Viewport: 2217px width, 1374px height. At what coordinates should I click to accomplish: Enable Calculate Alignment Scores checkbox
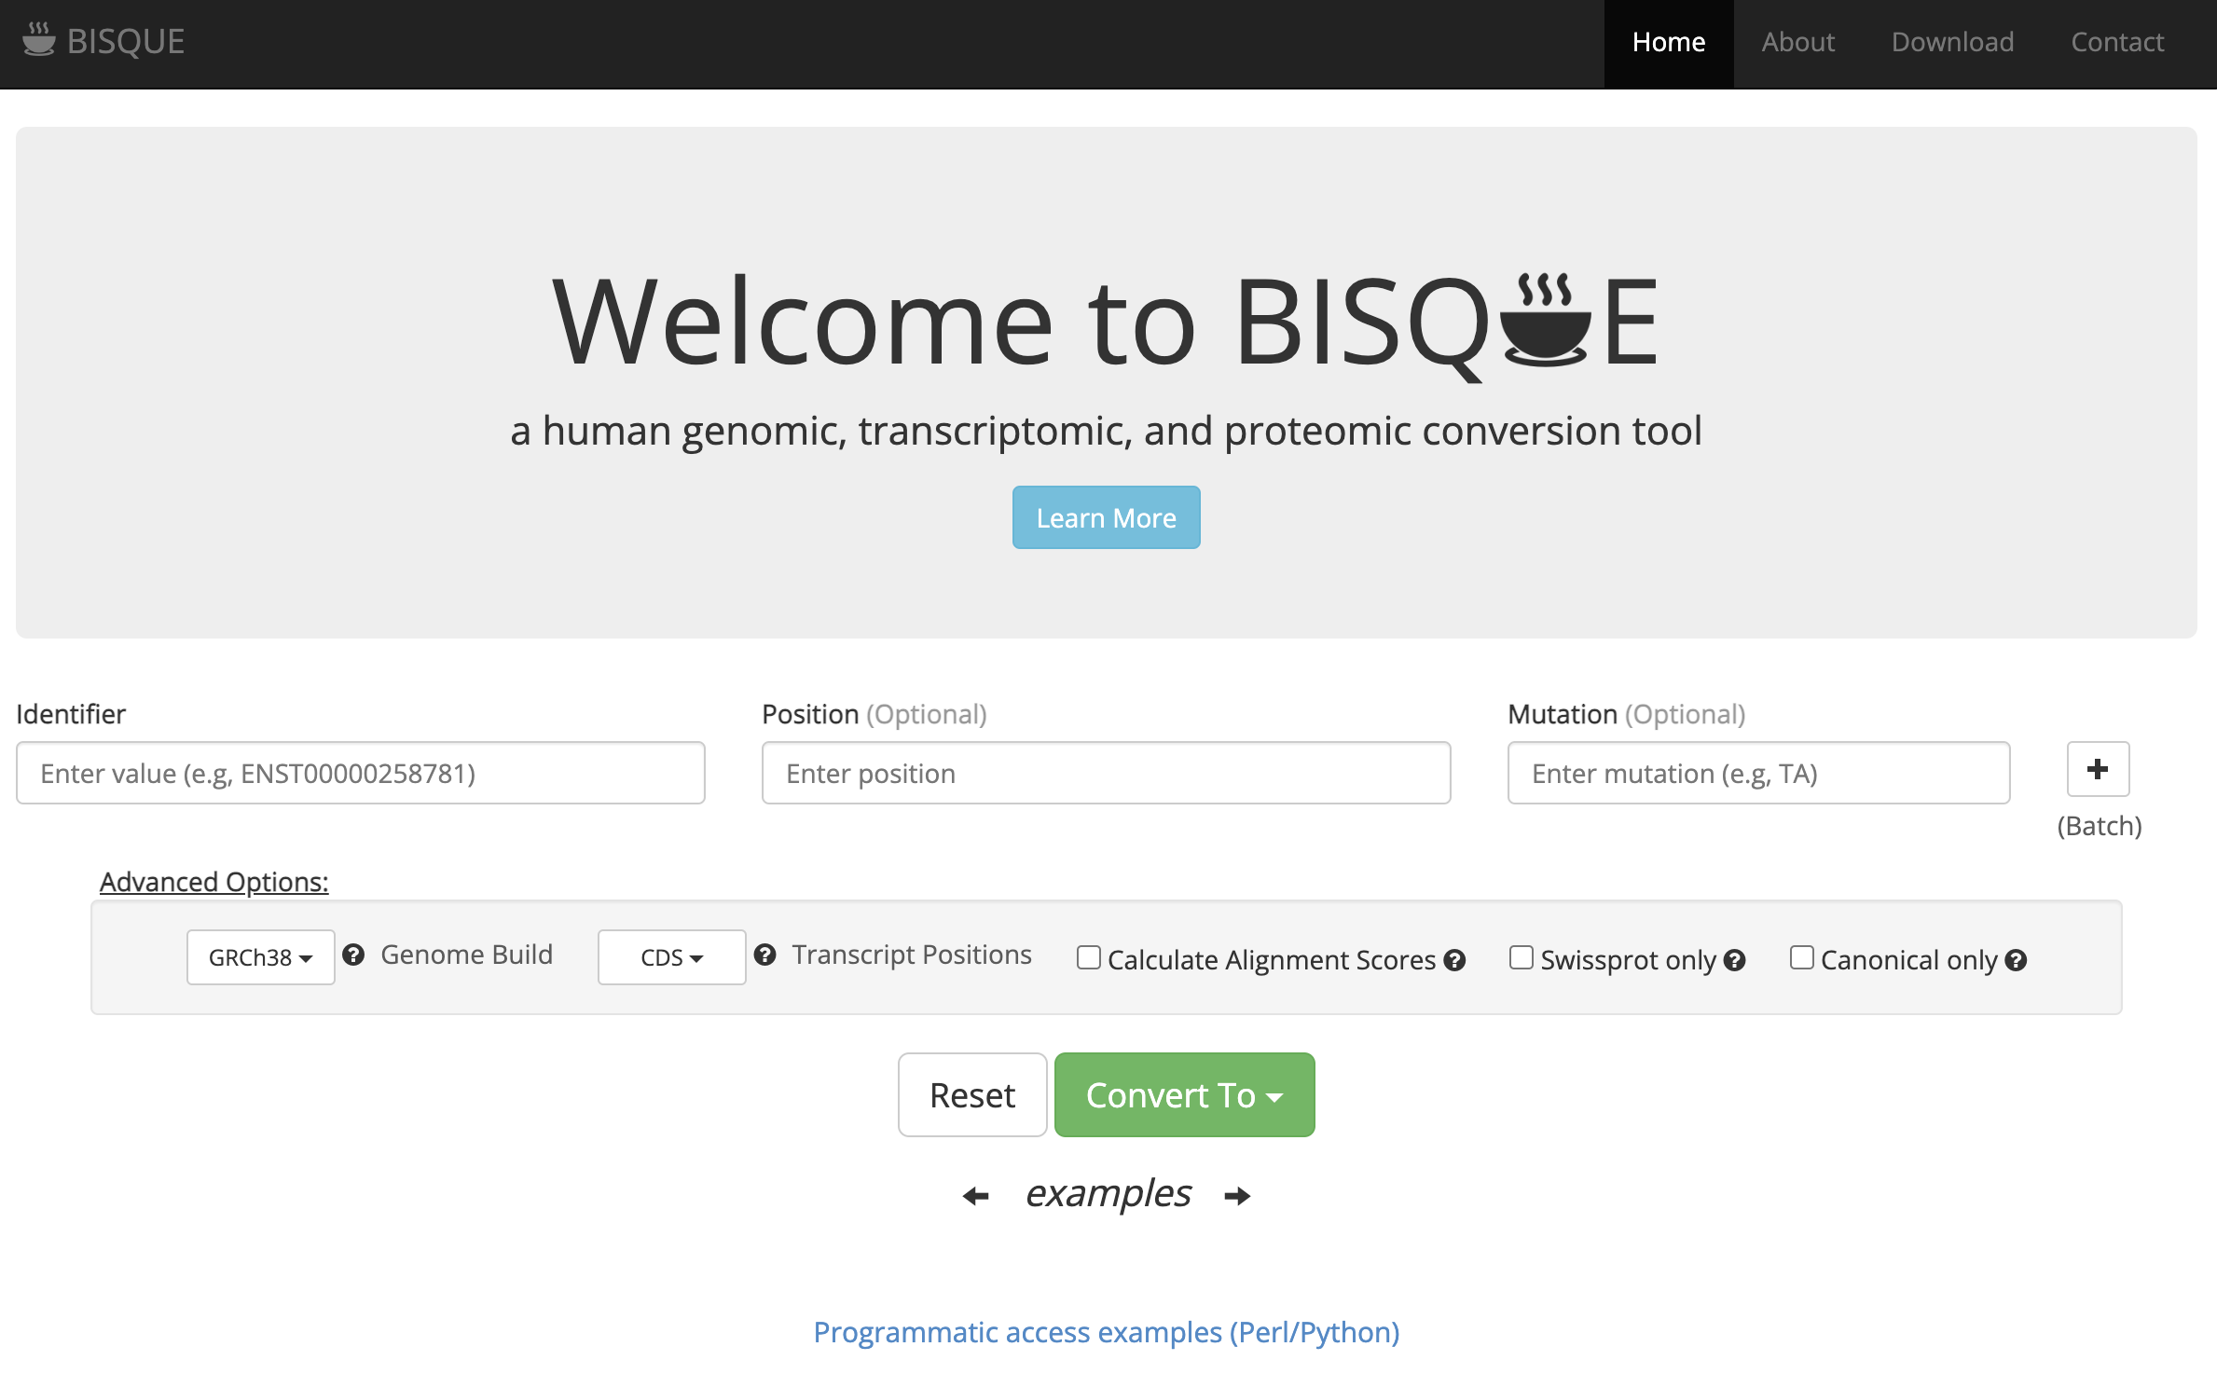pos(1088,957)
